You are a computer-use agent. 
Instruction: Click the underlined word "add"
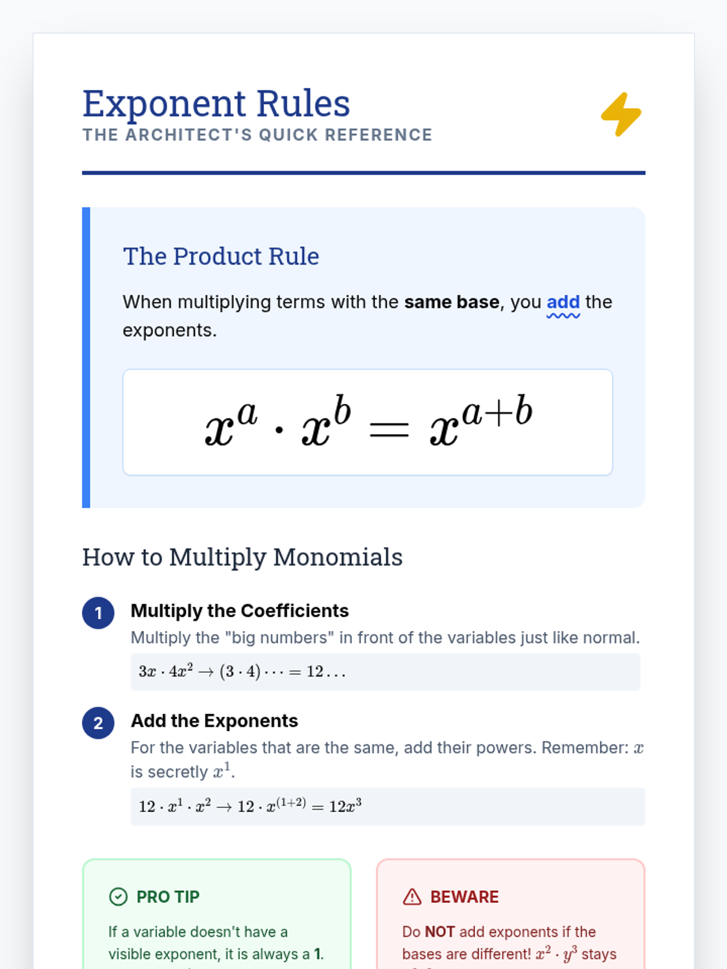(563, 302)
